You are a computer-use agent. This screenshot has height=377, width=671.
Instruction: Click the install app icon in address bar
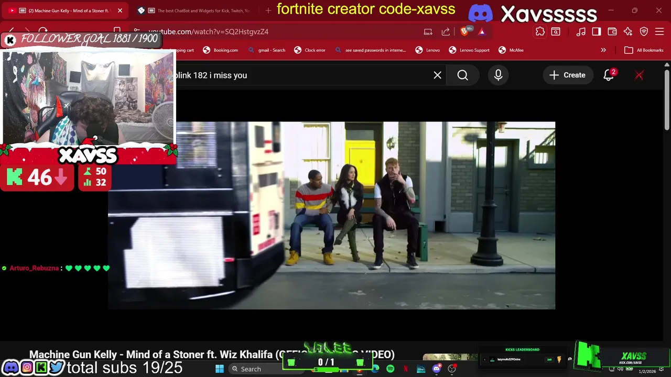[x=428, y=32]
